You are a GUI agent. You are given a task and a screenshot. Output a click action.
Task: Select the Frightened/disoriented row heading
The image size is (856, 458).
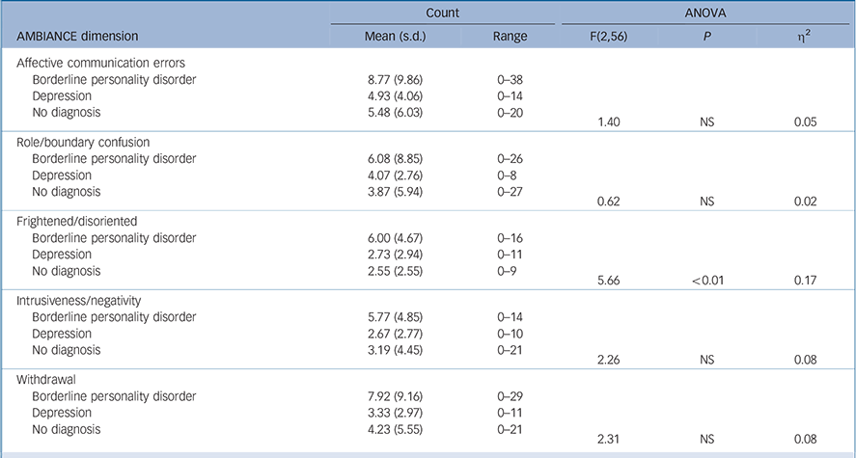click(72, 221)
